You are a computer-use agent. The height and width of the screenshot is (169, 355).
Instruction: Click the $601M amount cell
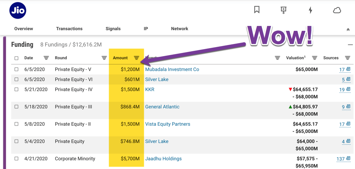coord(132,79)
